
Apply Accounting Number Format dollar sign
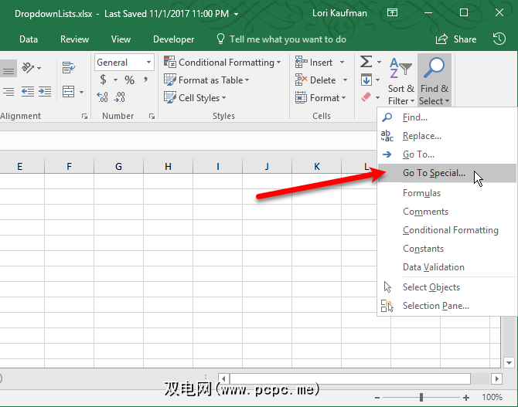(104, 80)
